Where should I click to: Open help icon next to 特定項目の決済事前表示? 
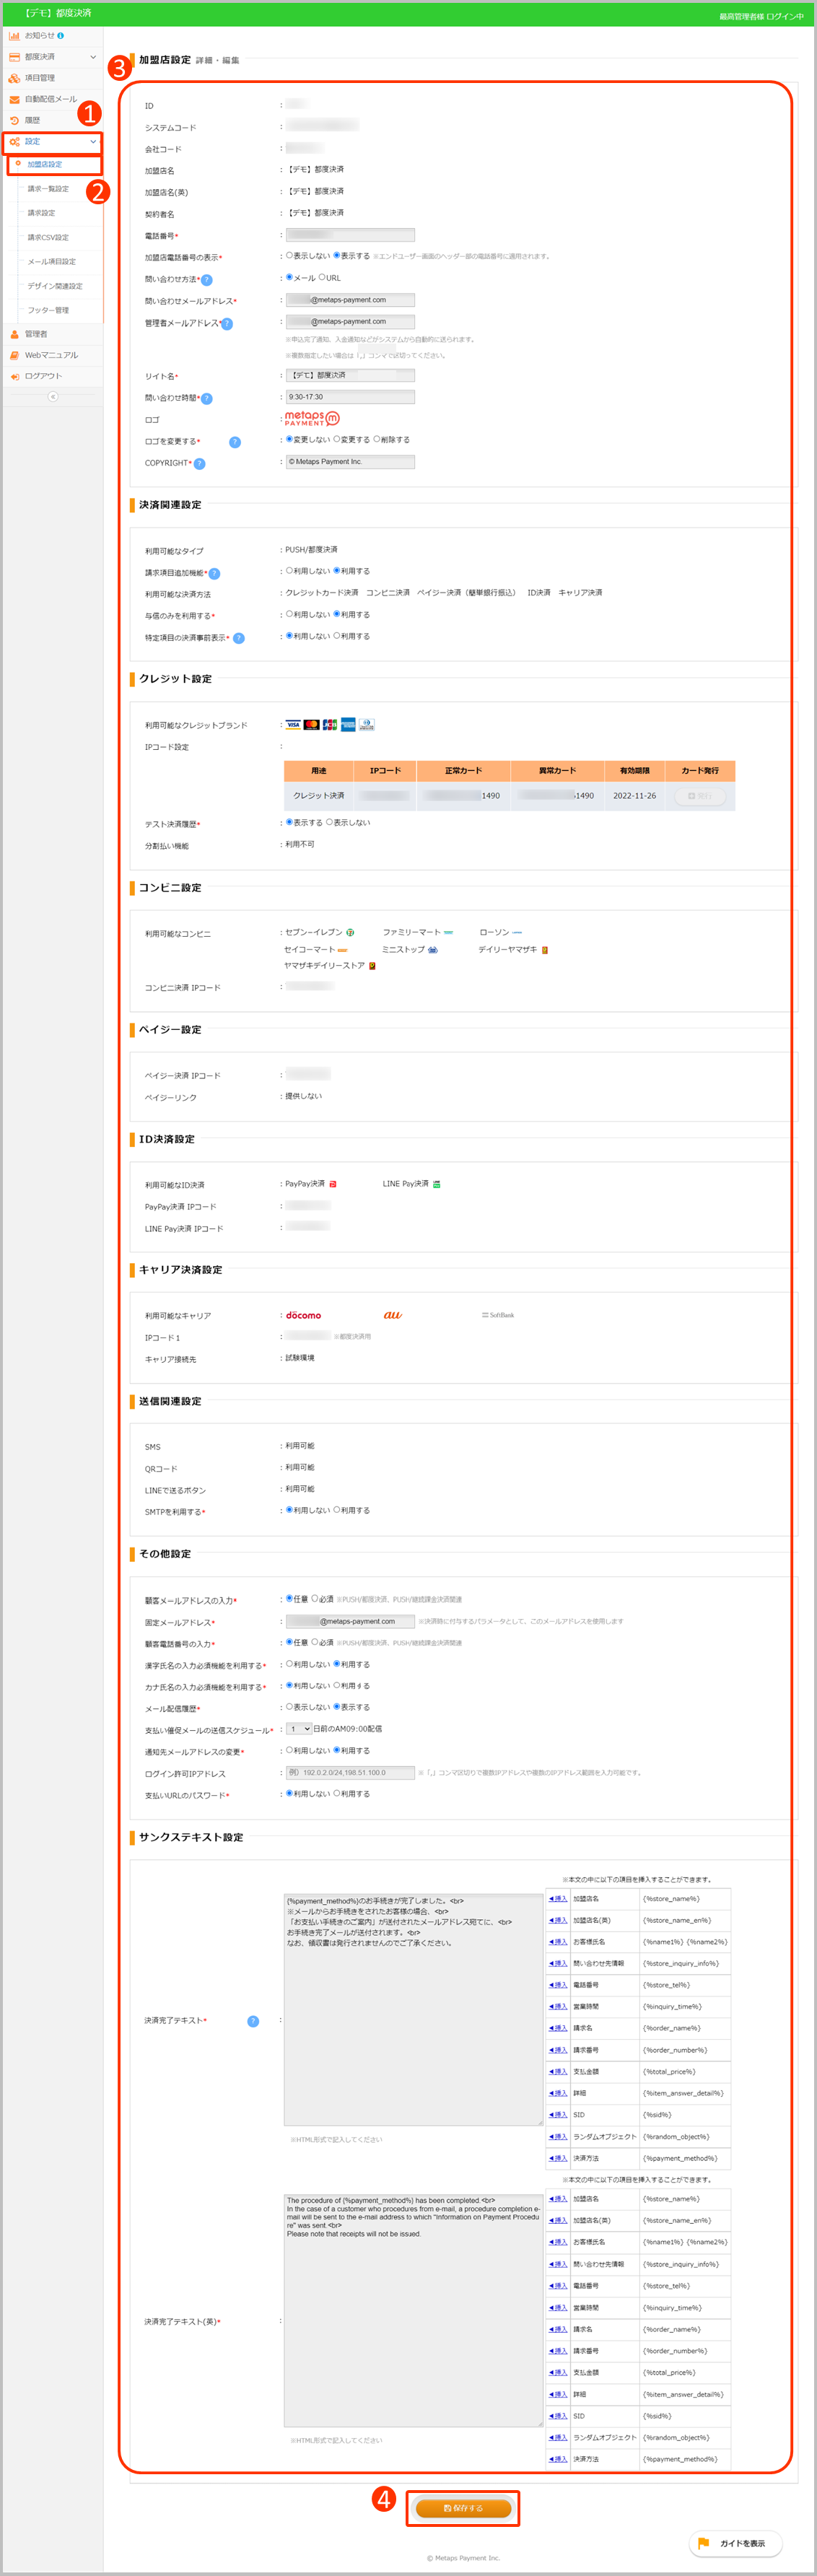[238, 638]
